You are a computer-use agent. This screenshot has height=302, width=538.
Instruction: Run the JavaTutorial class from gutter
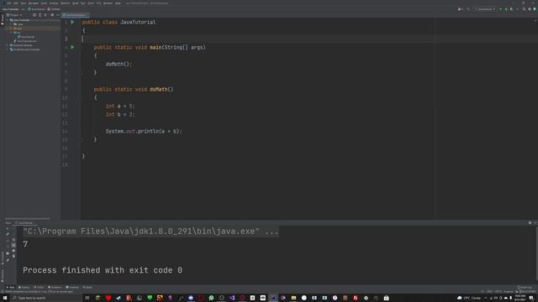(x=72, y=23)
